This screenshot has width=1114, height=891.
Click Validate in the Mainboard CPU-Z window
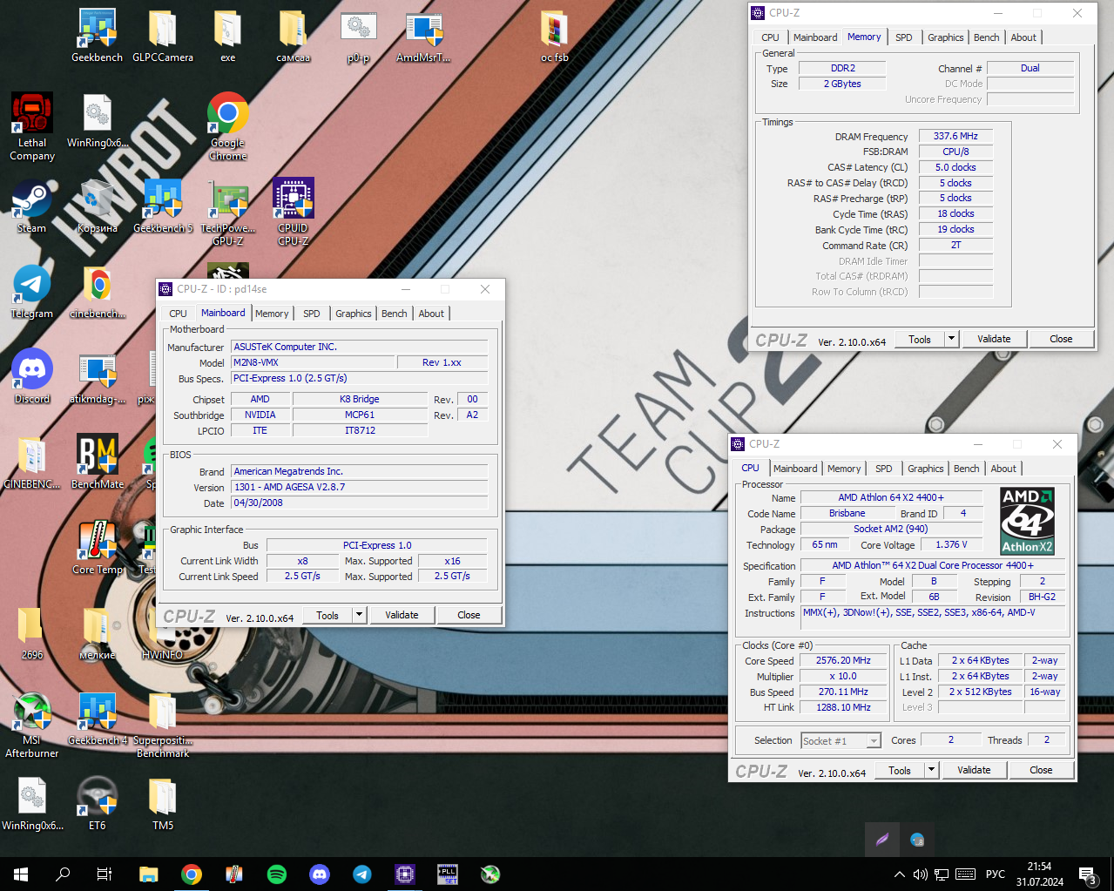tap(402, 615)
